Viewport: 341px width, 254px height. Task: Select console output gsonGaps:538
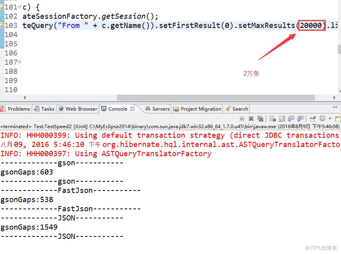[x=27, y=200]
